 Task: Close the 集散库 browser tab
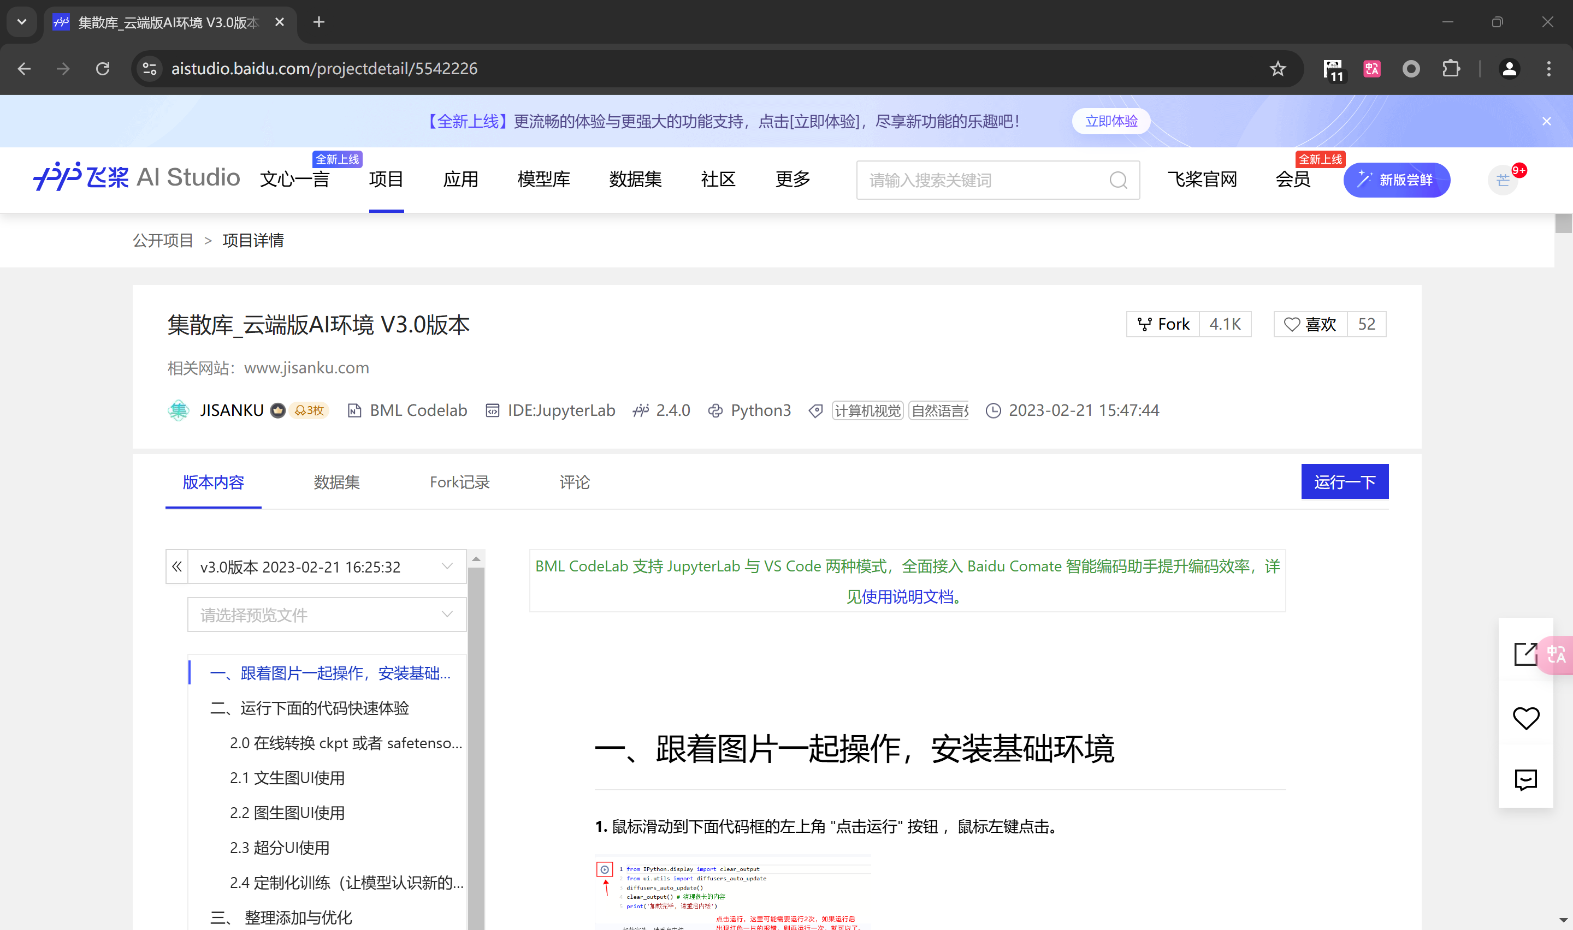[x=280, y=22]
